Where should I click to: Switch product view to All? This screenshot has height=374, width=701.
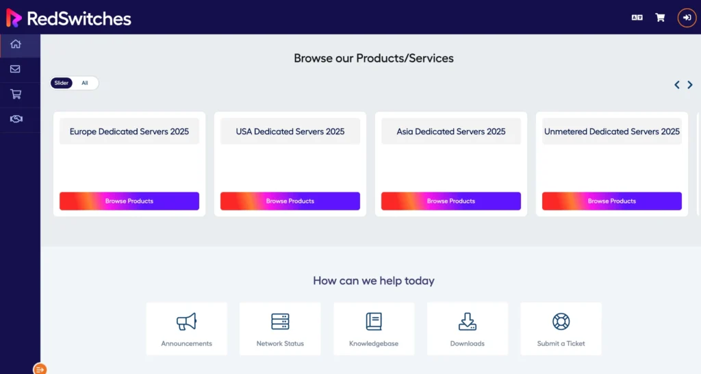(85, 83)
